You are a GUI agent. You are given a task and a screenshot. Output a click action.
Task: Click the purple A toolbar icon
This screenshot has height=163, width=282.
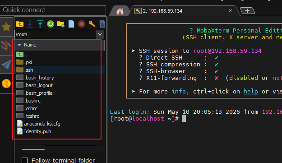pos(102,24)
